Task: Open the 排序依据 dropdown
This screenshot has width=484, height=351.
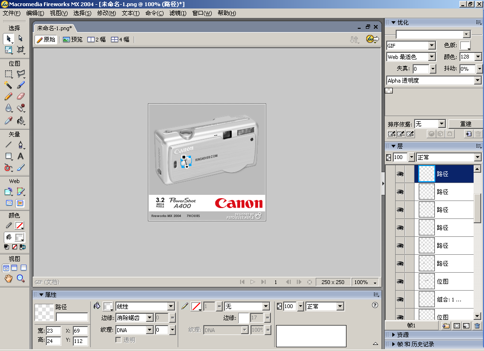Action: tap(442, 124)
